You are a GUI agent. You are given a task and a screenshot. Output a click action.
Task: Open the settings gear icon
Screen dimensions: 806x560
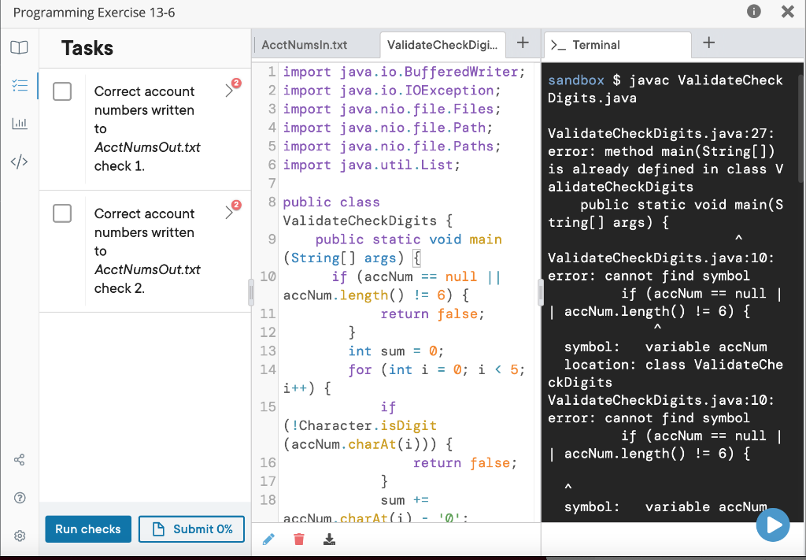point(19,535)
